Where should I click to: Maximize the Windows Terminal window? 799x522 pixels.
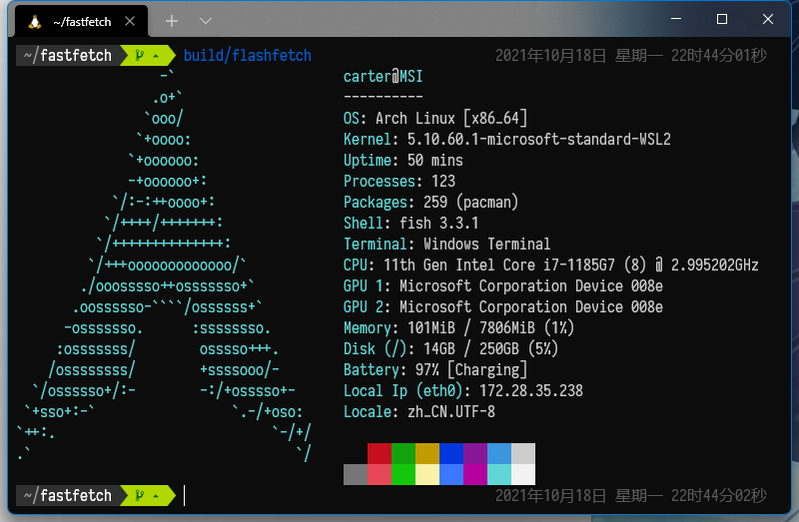click(722, 19)
